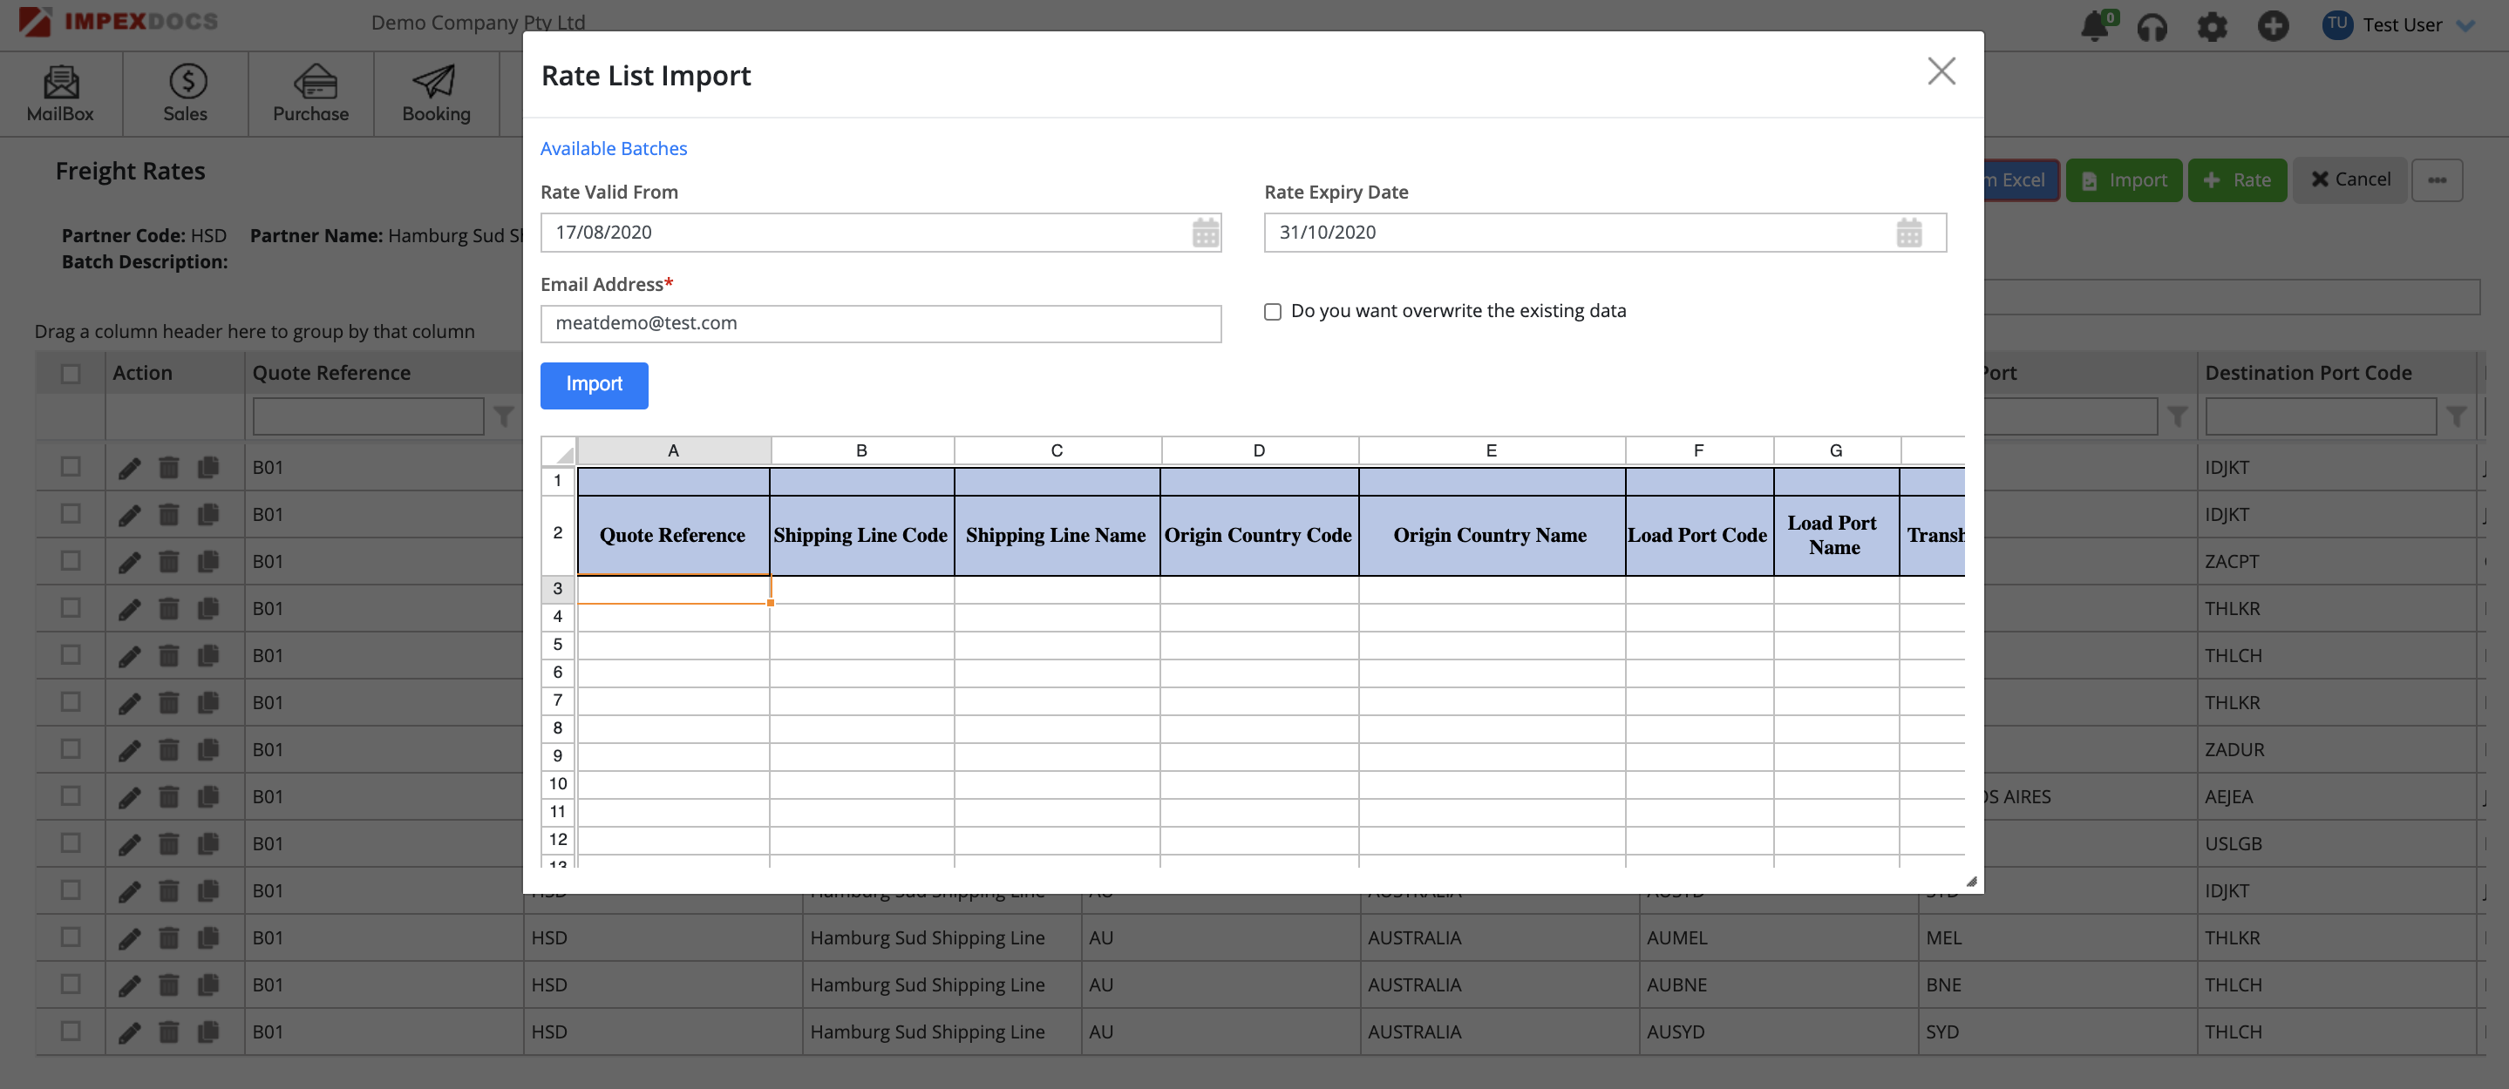2509x1089 pixels.
Task: Click the pencil edit icon in first row
Action: pos(130,468)
